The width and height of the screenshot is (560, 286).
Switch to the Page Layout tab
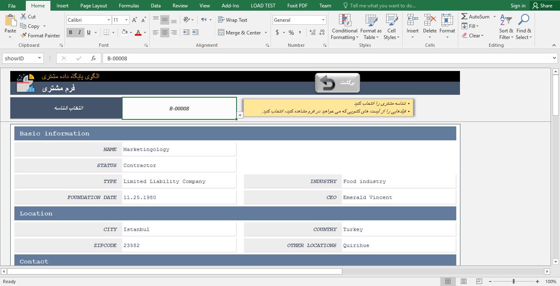pos(93,6)
